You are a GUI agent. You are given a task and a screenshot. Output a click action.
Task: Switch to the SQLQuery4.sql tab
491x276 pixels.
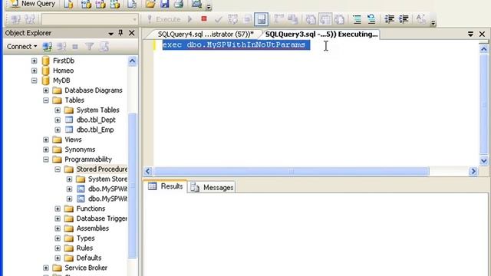click(x=206, y=34)
